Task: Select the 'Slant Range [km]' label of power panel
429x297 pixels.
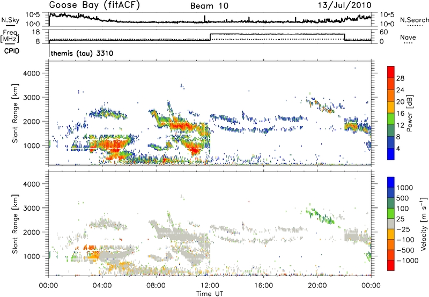Action: coord(15,113)
